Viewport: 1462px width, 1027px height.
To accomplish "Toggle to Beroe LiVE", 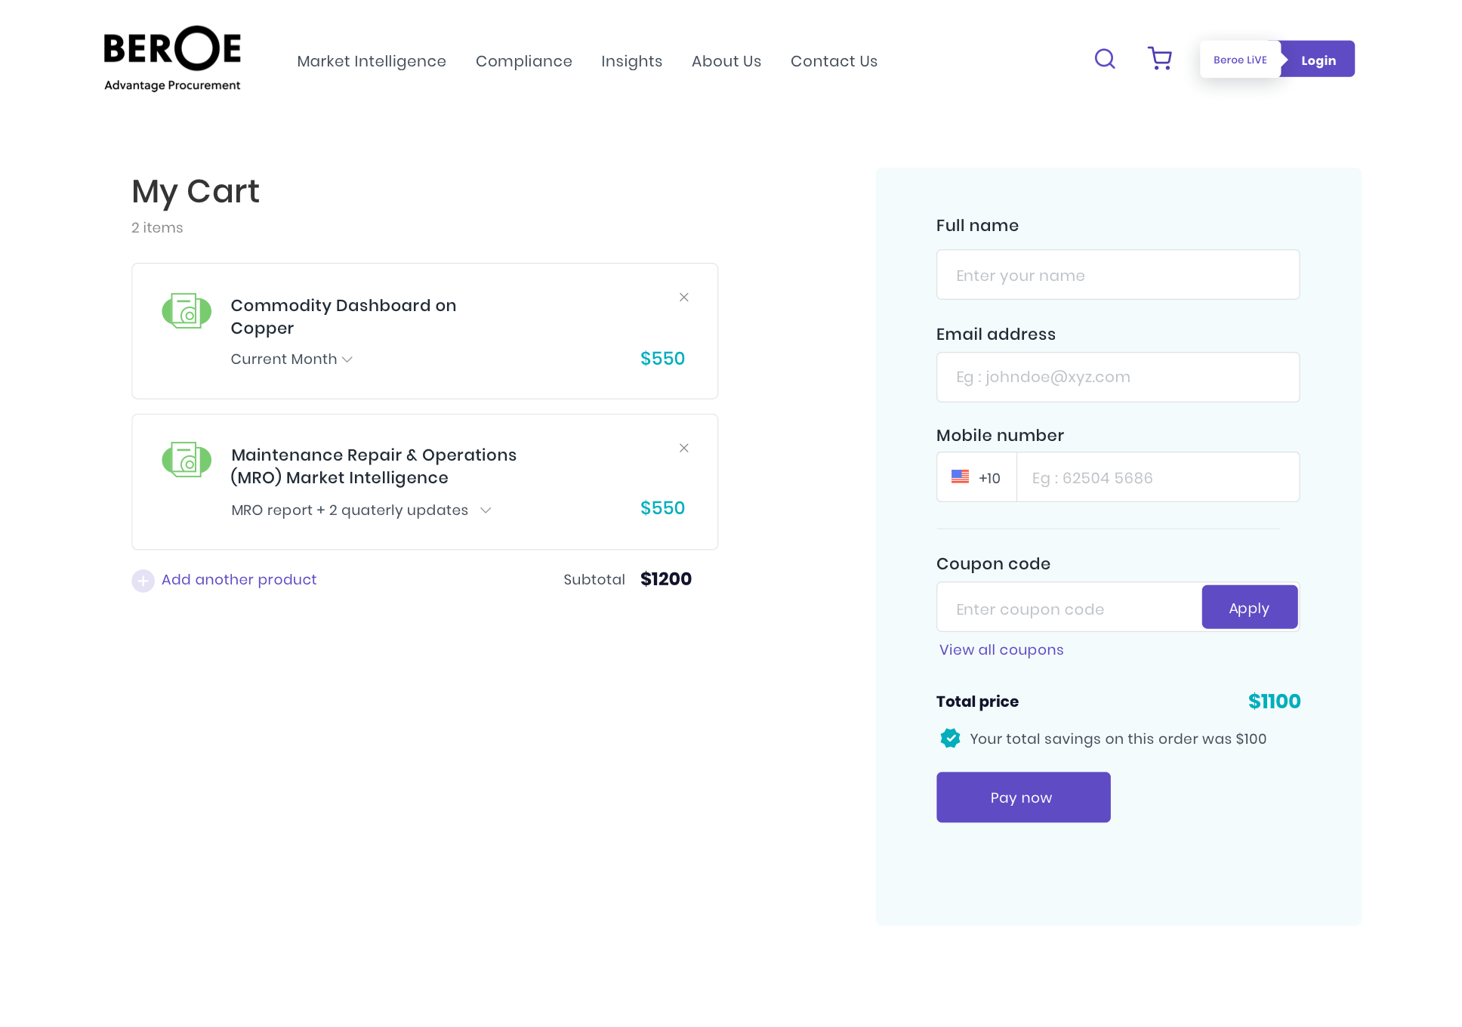I will [x=1239, y=60].
